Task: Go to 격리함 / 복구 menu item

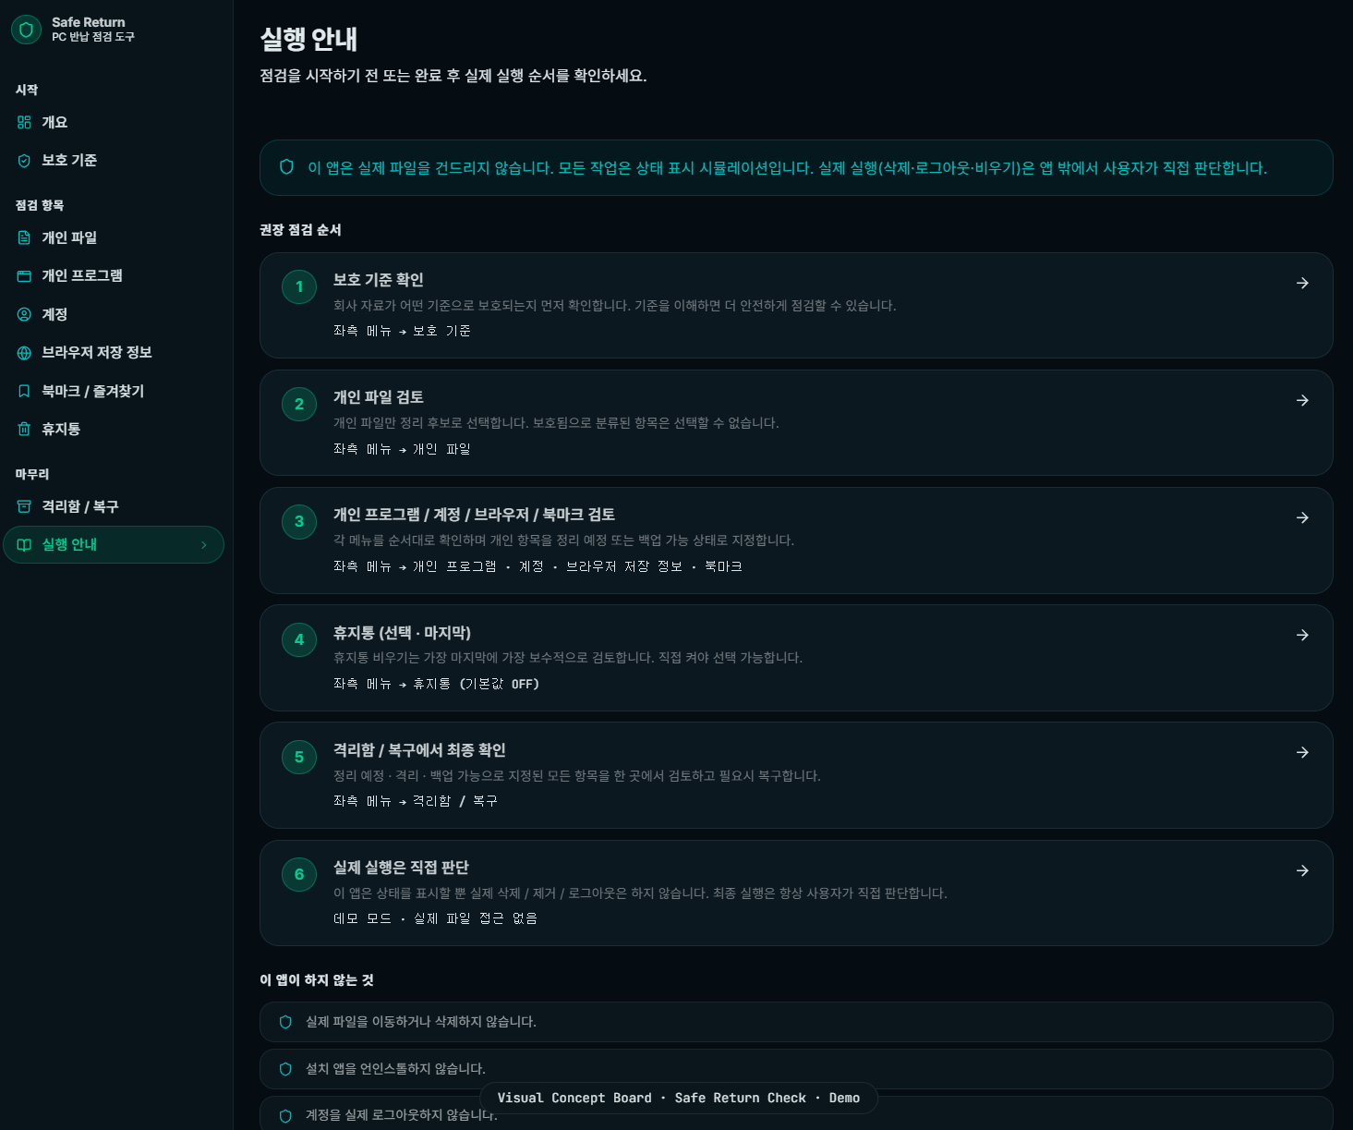Action: click(79, 506)
